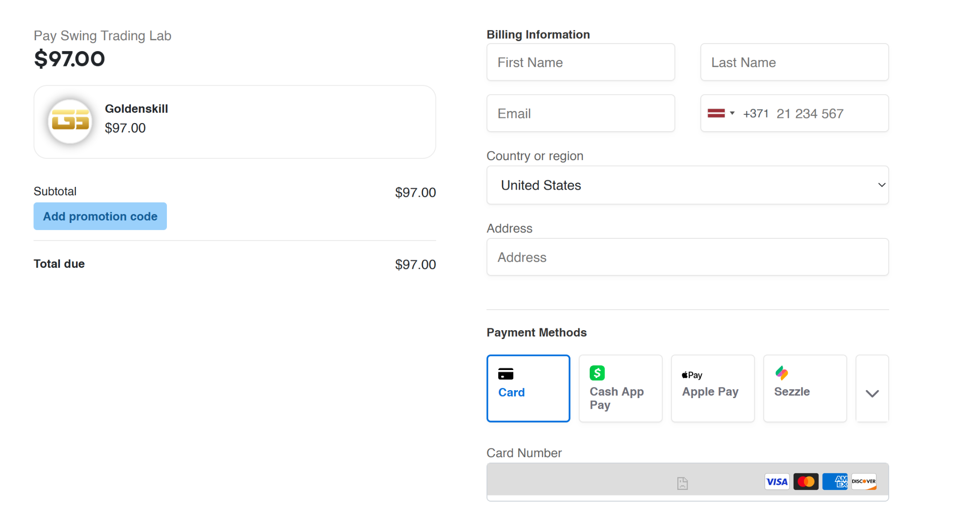Click the Discover card logo
This screenshot has height=518, width=960.
[x=864, y=481]
